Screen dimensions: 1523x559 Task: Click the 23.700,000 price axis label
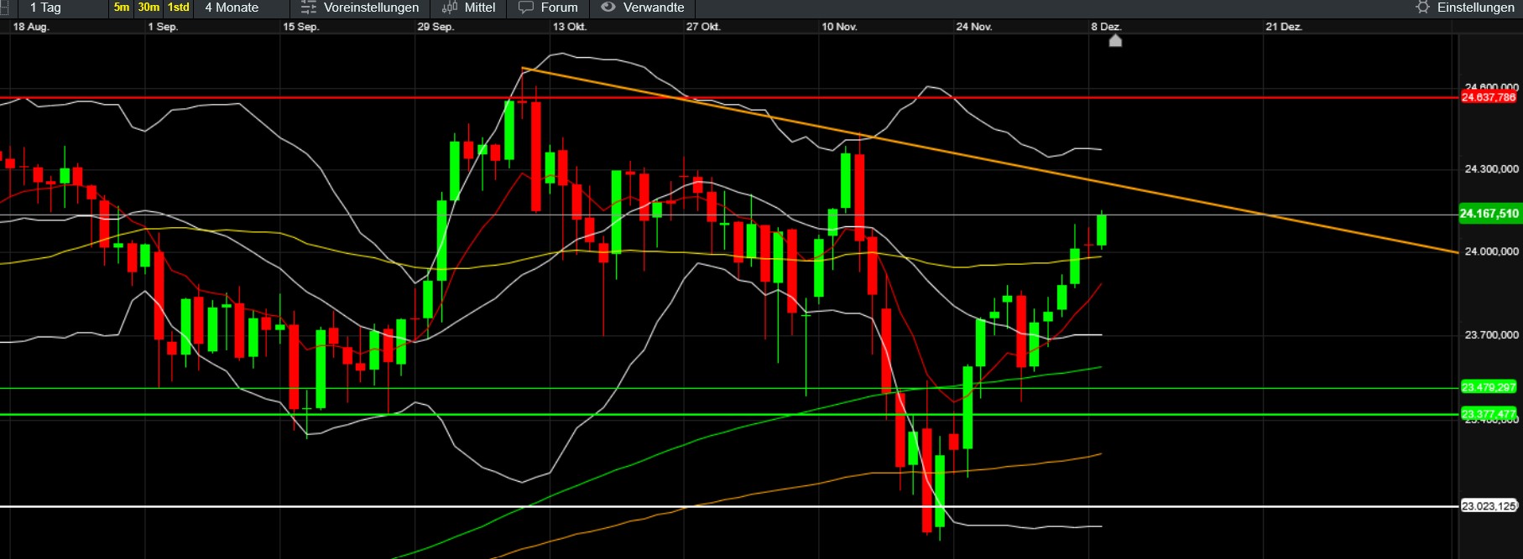pyautogui.click(x=1491, y=335)
